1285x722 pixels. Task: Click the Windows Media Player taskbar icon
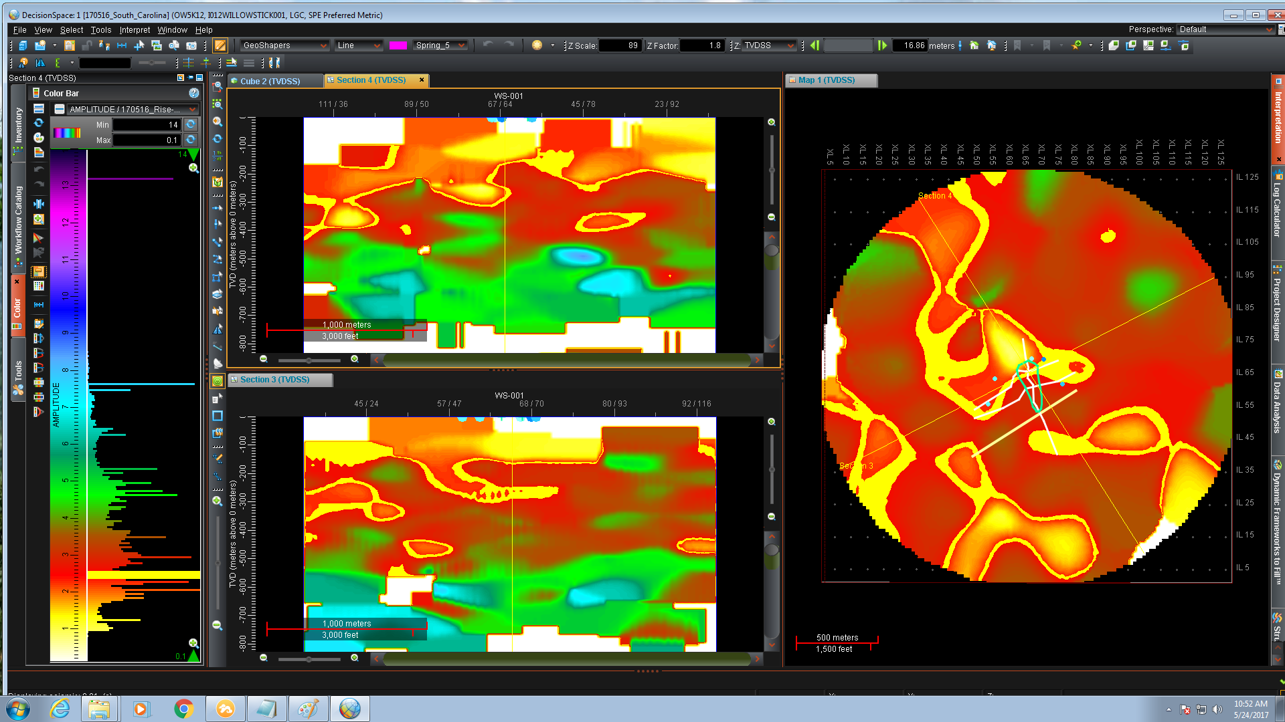141,709
